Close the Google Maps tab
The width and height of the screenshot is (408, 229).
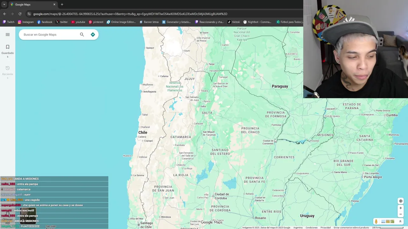point(54,4)
